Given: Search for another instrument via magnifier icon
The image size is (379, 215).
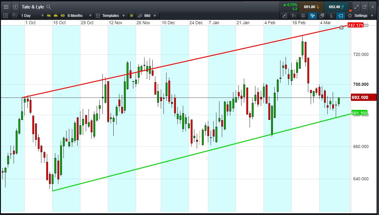Looking at the screenshot, I should click(49, 7).
